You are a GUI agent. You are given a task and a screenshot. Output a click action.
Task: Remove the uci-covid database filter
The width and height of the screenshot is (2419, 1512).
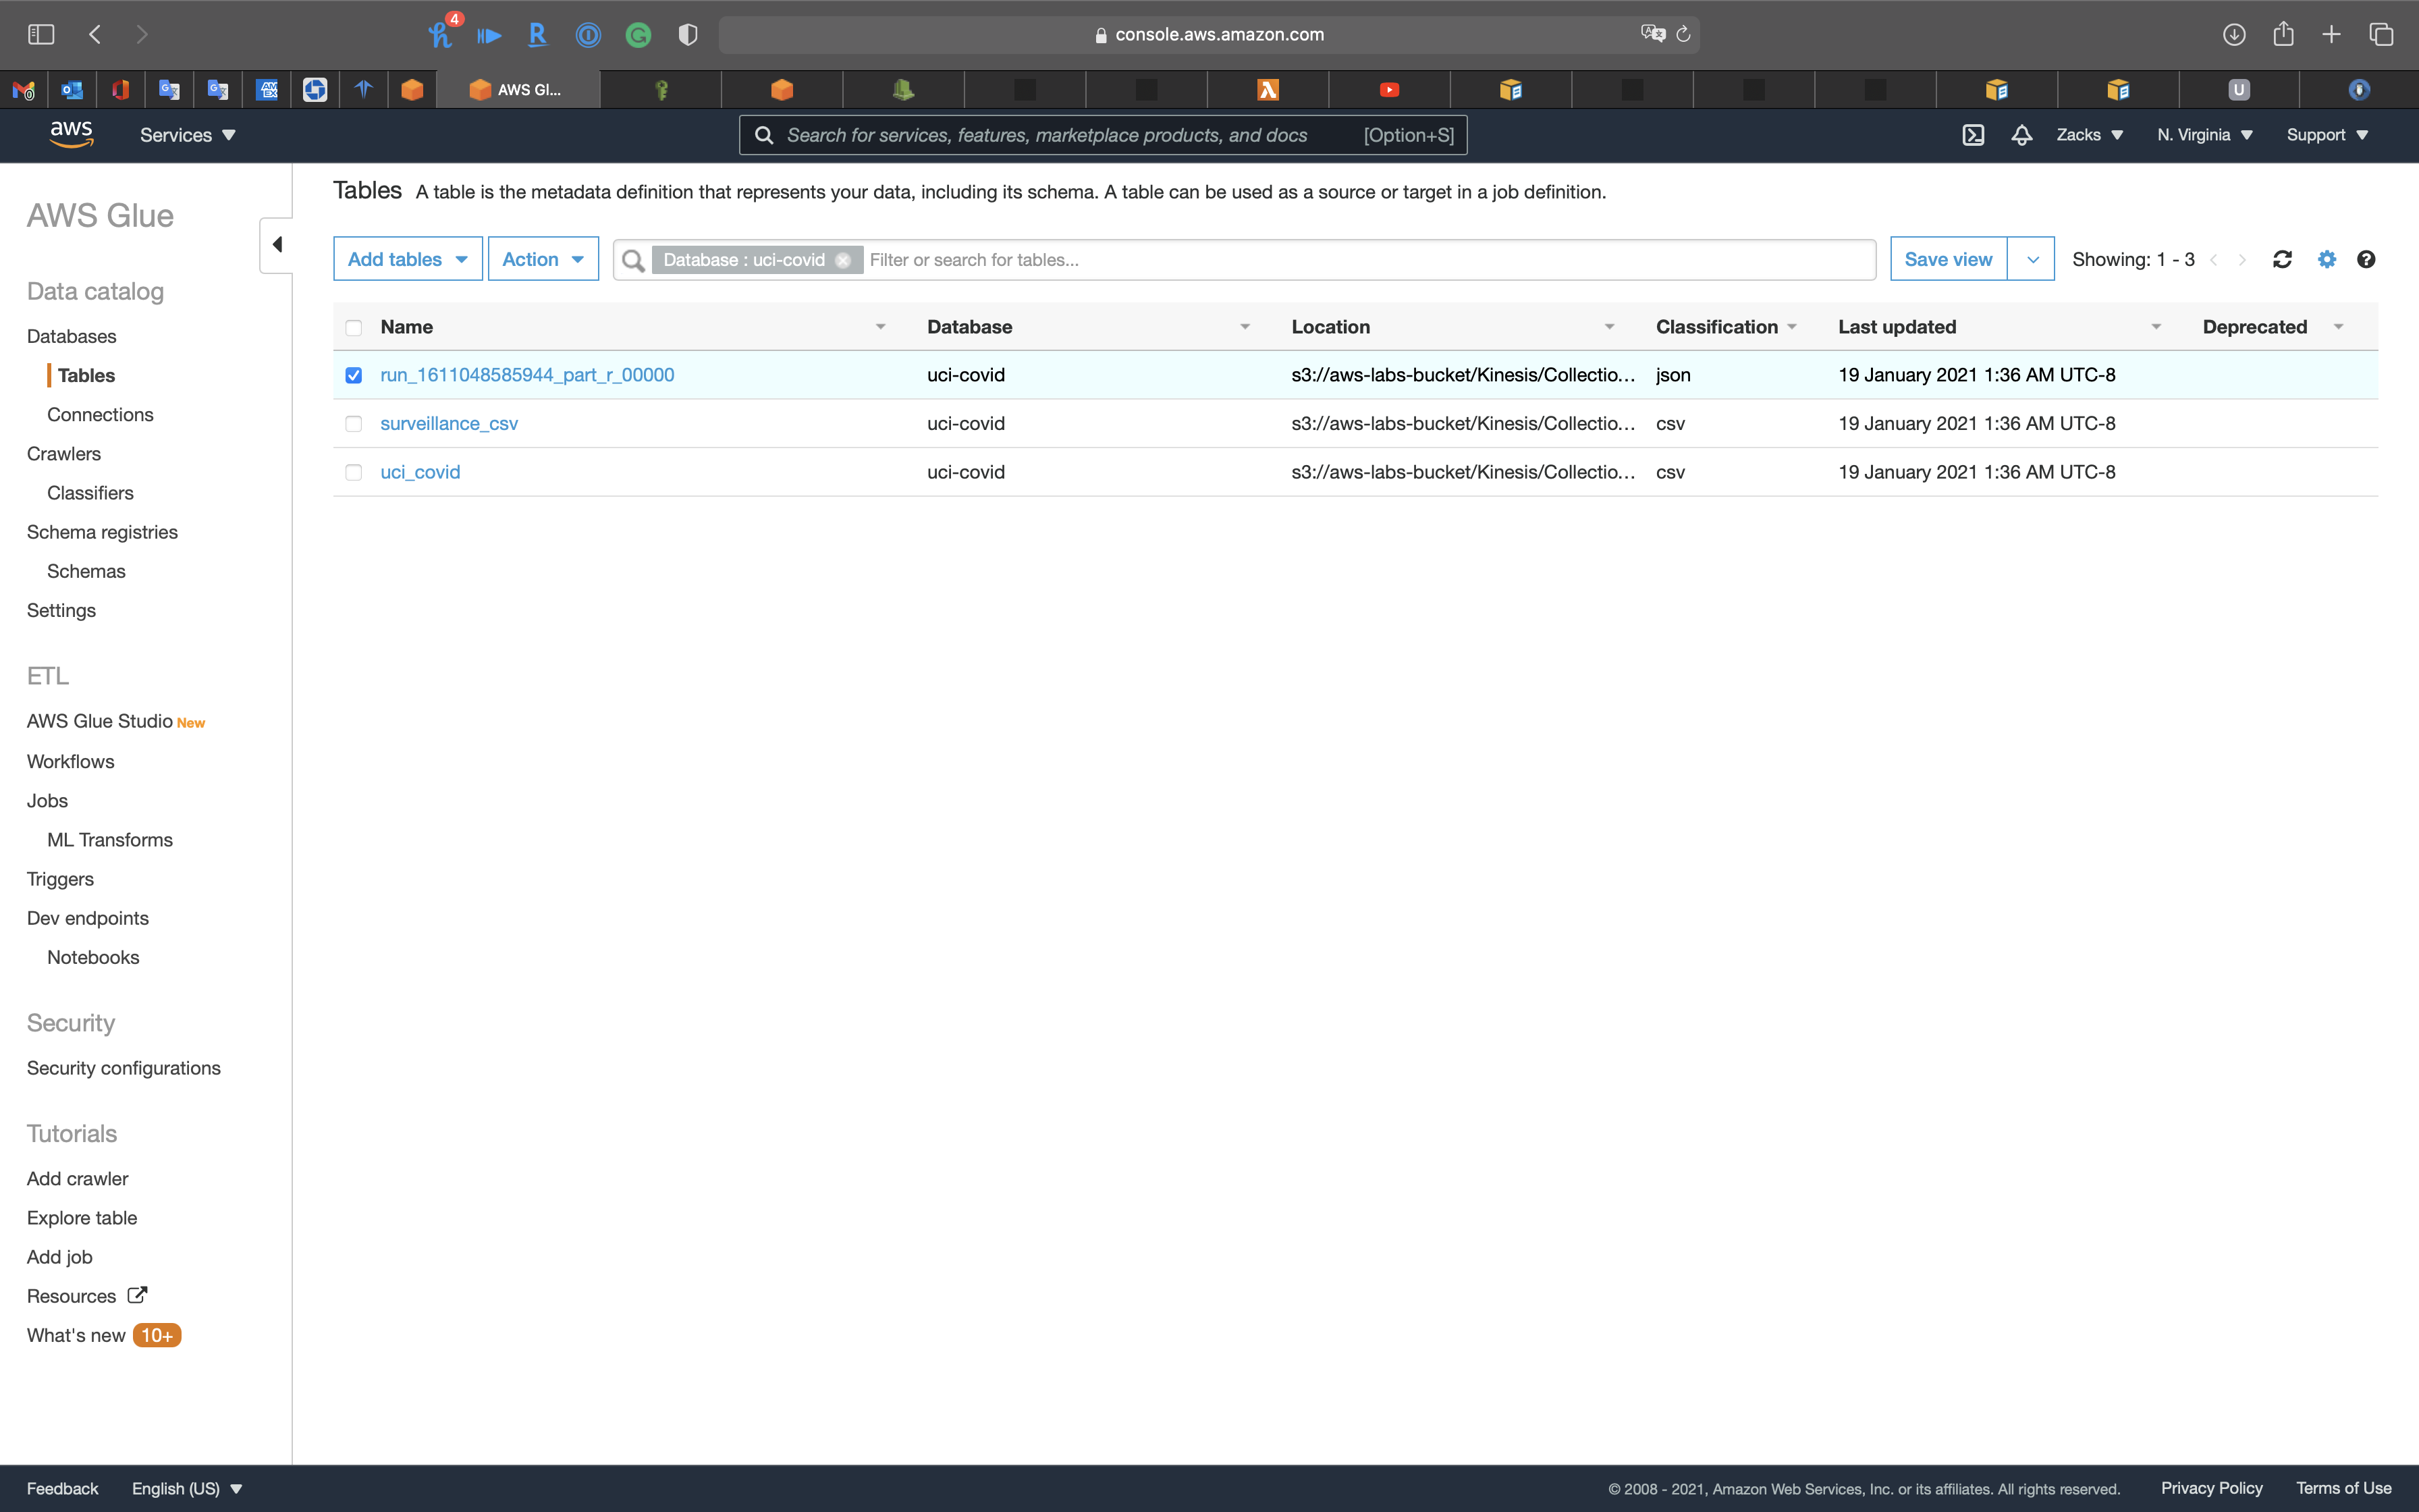[842, 260]
